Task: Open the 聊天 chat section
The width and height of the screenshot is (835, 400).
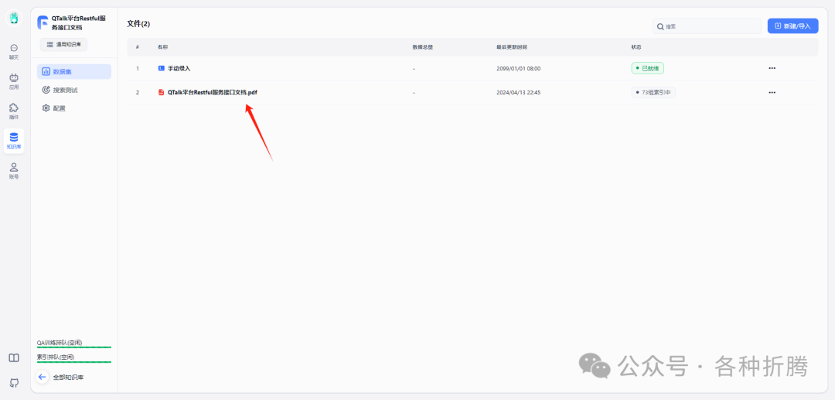Action: pyautogui.click(x=14, y=51)
